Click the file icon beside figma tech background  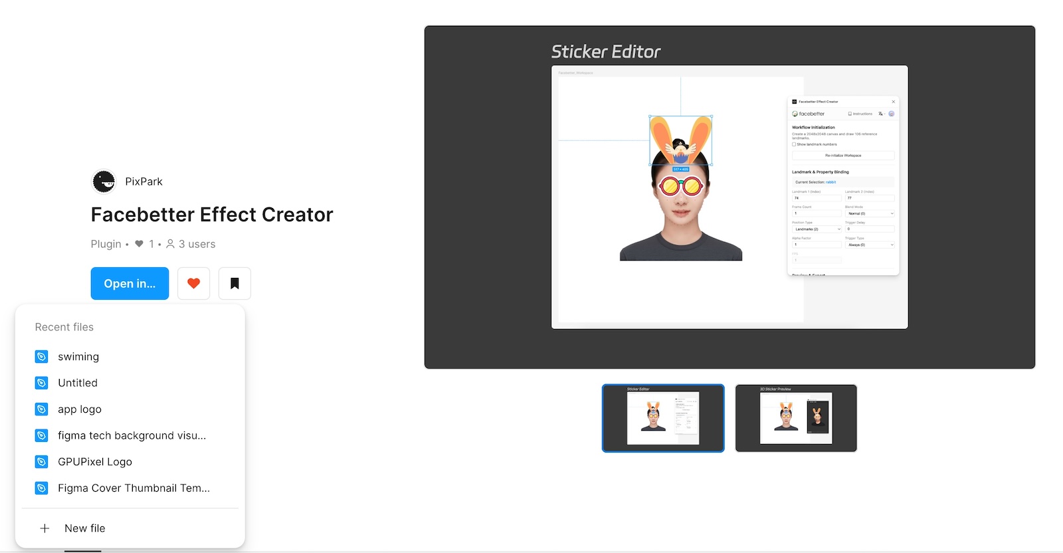[41, 435]
